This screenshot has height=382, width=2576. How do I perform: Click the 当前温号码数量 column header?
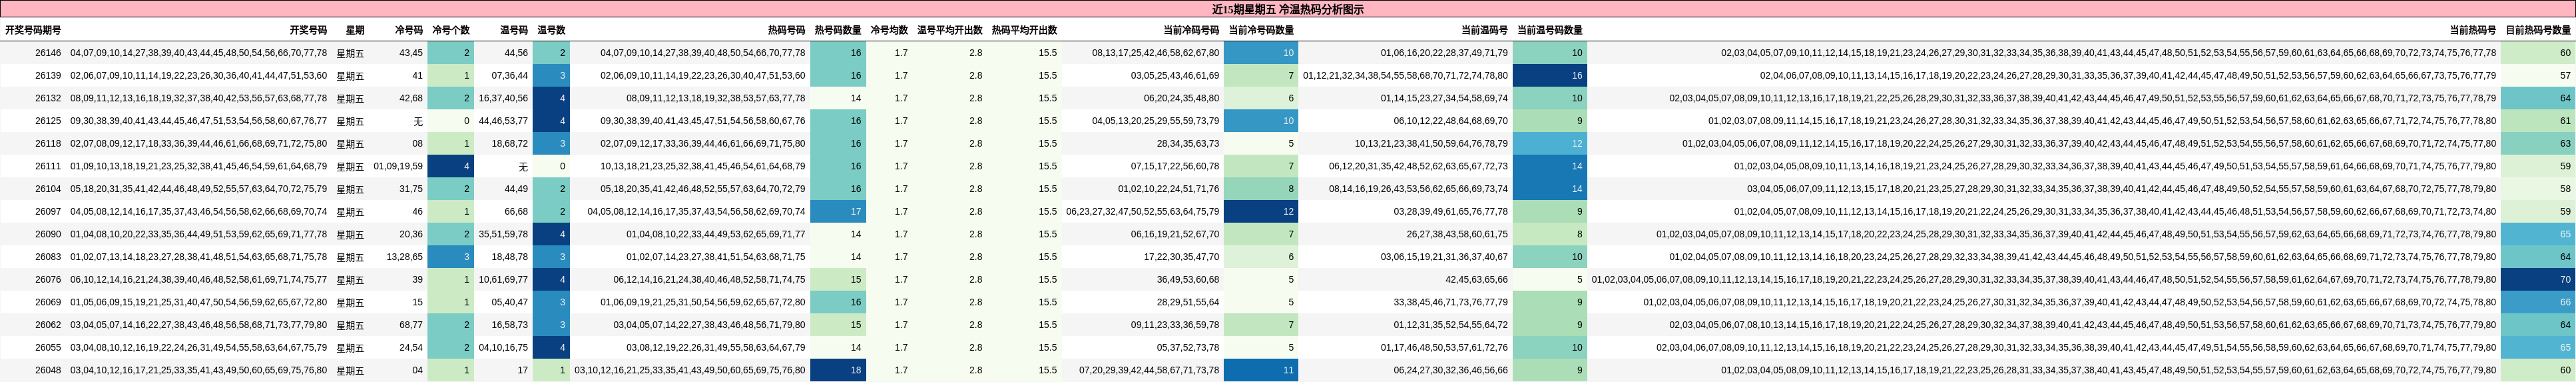point(1550,30)
